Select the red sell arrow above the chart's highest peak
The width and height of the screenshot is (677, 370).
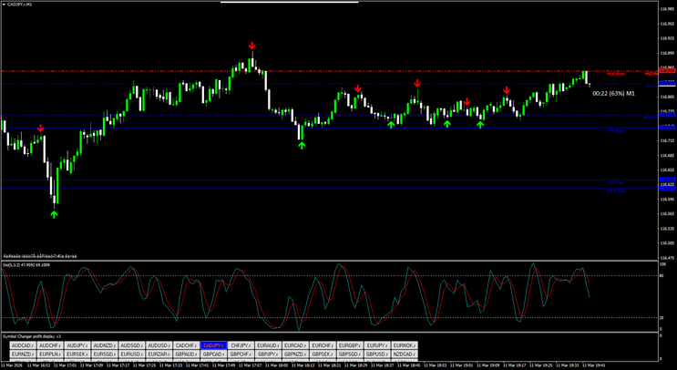point(252,46)
